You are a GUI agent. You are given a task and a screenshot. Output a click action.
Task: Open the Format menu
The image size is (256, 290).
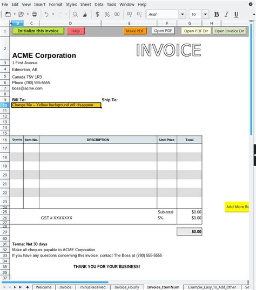point(56,4)
